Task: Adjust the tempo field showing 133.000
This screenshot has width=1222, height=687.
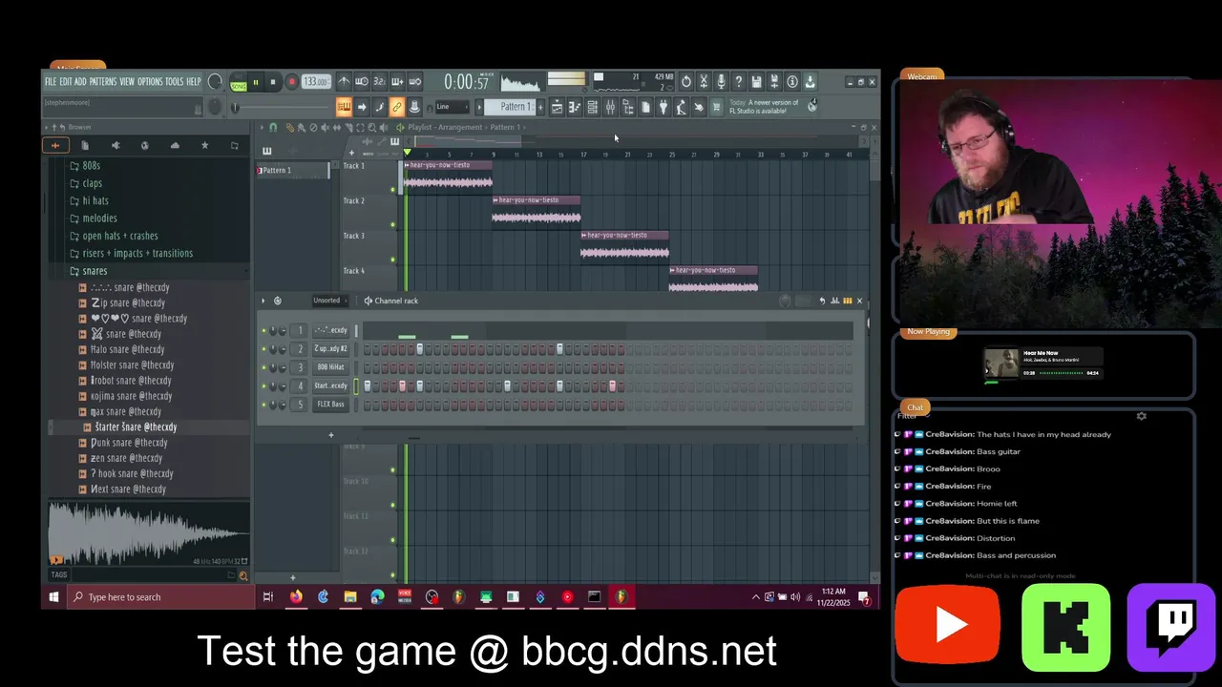Action: pyautogui.click(x=316, y=82)
